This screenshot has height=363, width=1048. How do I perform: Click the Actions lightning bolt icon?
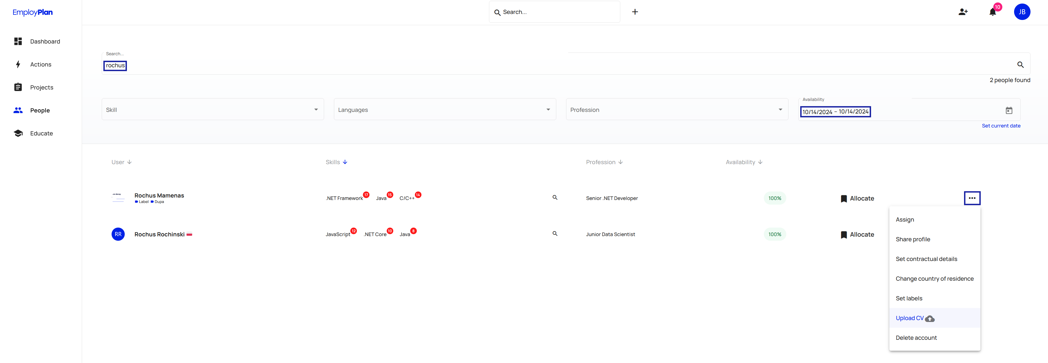click(18, 64)
